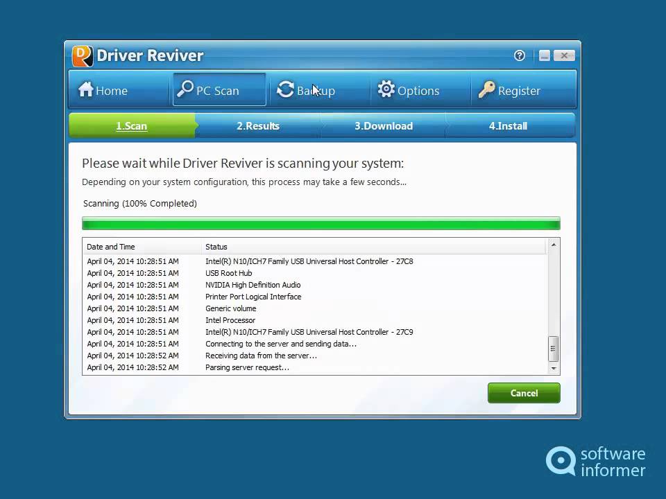The height and width of the screenshot is (499, 666).
Task: Click the green scan progress bar
Action: coord(321,223)
